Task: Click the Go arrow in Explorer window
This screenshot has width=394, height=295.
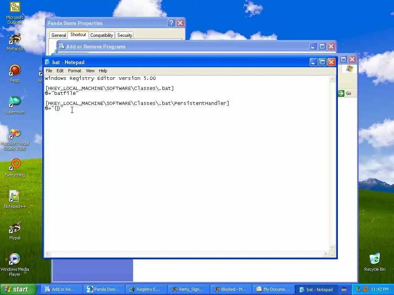Action: (x=341, y=93)
